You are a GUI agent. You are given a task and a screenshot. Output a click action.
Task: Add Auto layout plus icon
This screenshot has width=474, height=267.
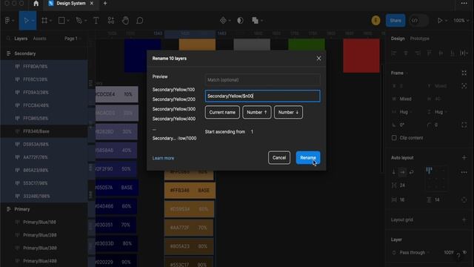point(464,157)
